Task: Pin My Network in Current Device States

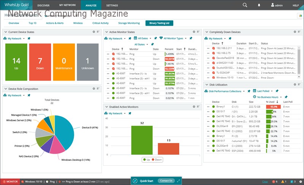Action: point(29,39)
